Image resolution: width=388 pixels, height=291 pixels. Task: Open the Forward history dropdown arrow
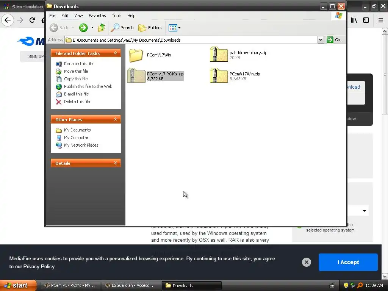(x=92, y=28)
